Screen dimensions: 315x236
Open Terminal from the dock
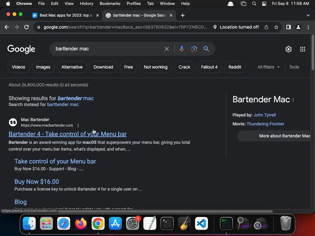[167, 224]
